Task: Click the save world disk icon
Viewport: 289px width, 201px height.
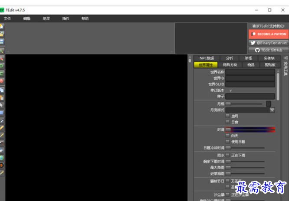Action: coord(2,42)
